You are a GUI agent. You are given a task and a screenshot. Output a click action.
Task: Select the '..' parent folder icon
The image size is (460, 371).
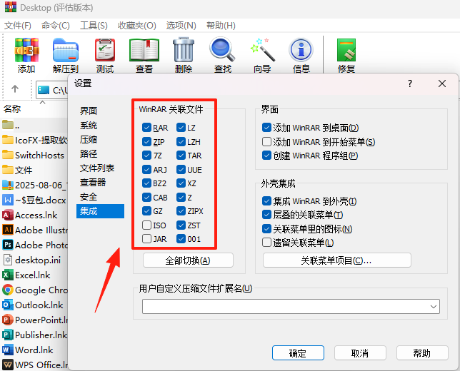[x=8, y=125]
